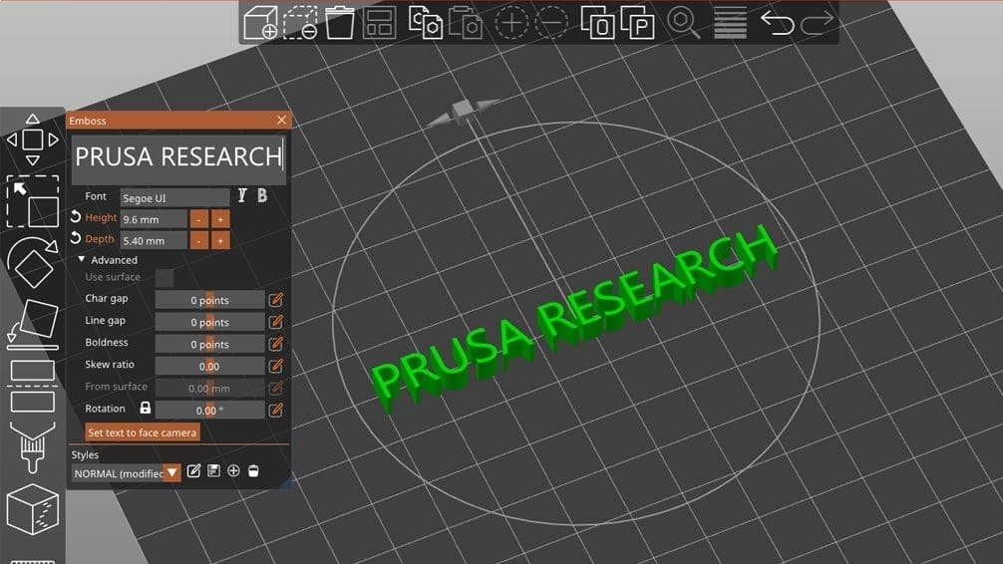Edit Char gap value with pencil icon

click(x=276, y=299)
